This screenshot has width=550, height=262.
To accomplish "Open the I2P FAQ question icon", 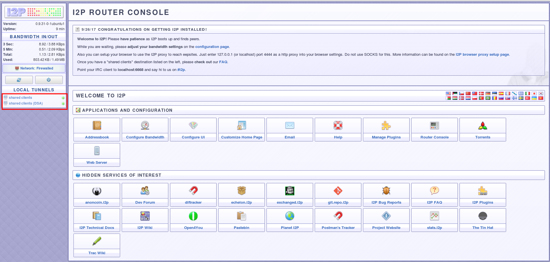I will [x=435, y=191].
